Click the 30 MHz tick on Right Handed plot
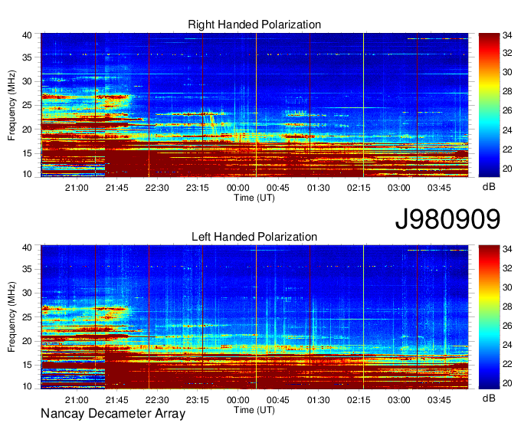The width and height of the screenshot is (521, 423). (x=27, y=81)
